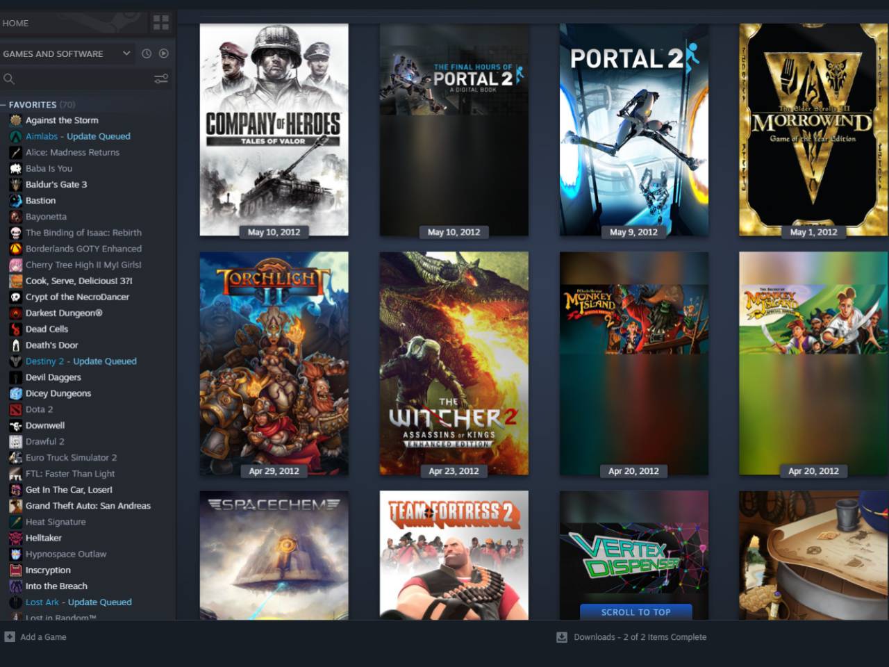
Task: Open the Torchlight II cover
Action: click(x=274, y=363)
